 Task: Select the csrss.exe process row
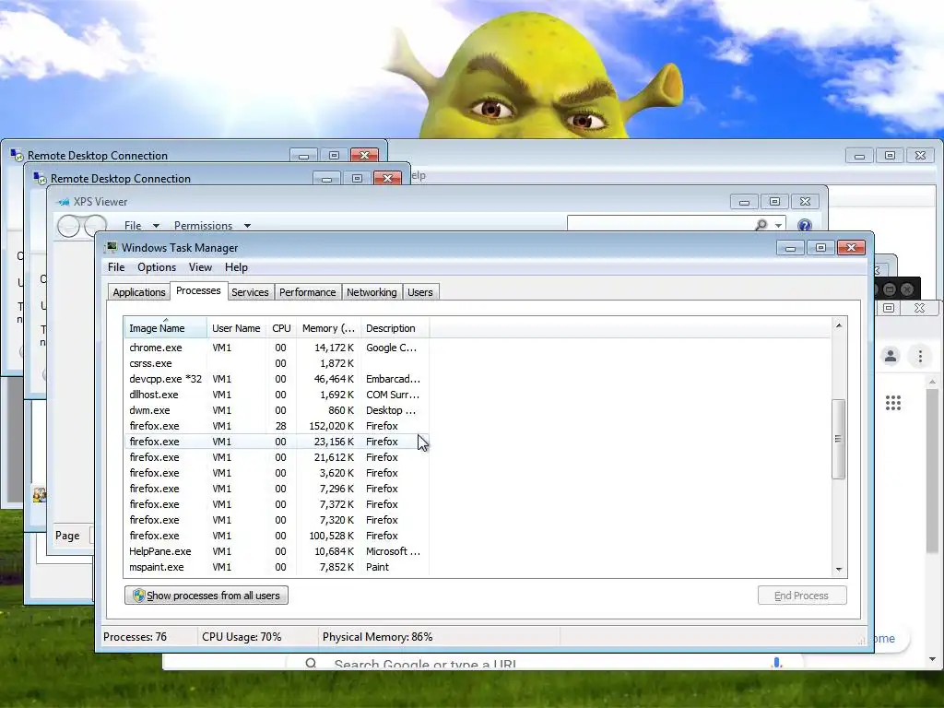pos(277,363)
